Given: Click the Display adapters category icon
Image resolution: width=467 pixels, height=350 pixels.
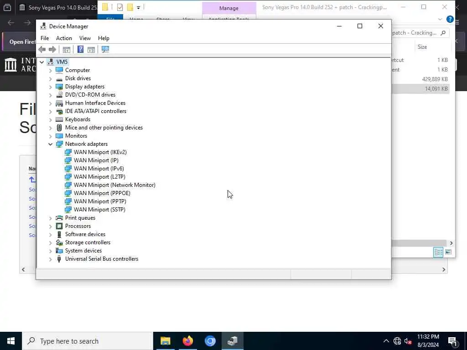Looking at the screenshot, I should pos(59,87).
